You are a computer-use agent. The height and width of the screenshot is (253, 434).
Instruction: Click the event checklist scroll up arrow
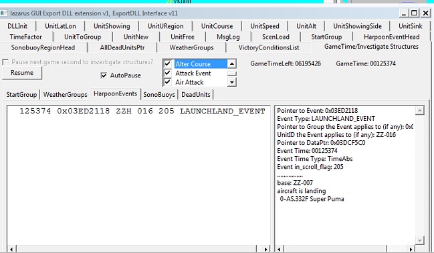click(231, 64)
